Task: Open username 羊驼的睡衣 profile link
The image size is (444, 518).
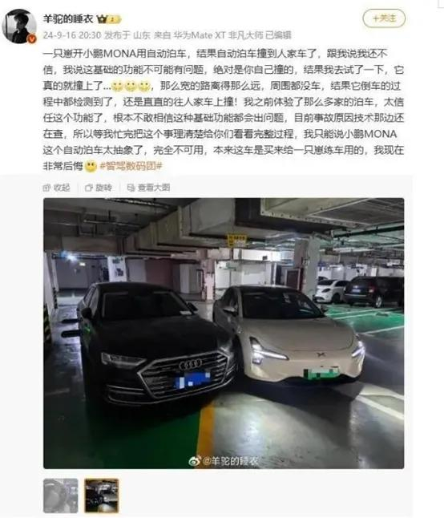Action: tap(68, 18)
